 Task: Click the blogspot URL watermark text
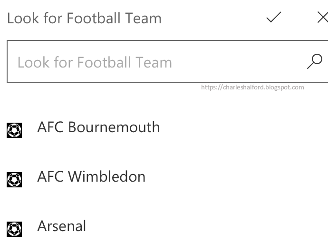pos(252,87)
